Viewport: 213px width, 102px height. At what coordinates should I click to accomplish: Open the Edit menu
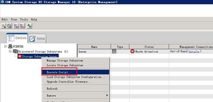point(5,20)
